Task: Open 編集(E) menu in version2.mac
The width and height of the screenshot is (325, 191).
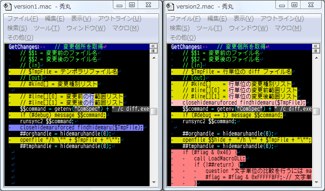Action: (x=217, y=19)
